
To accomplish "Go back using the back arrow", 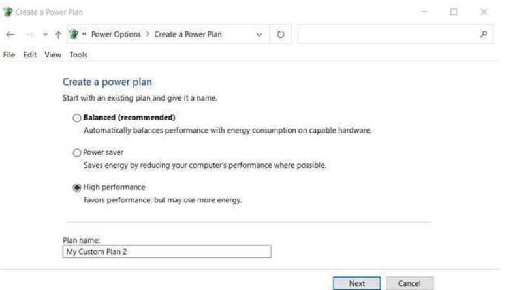I will pos(8,35).
